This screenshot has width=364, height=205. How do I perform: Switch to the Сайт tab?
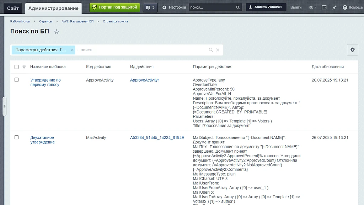pos(13,9)
